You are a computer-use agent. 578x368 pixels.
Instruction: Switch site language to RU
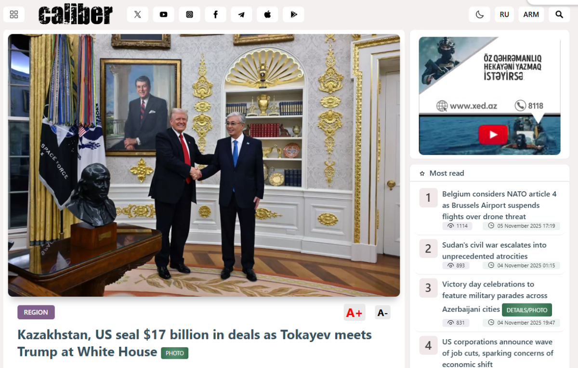pyautogui.click(x=504, y=14)
